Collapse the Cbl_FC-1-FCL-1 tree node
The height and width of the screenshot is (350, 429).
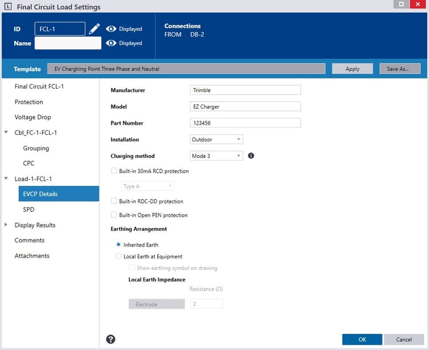[x=7, y=133]
